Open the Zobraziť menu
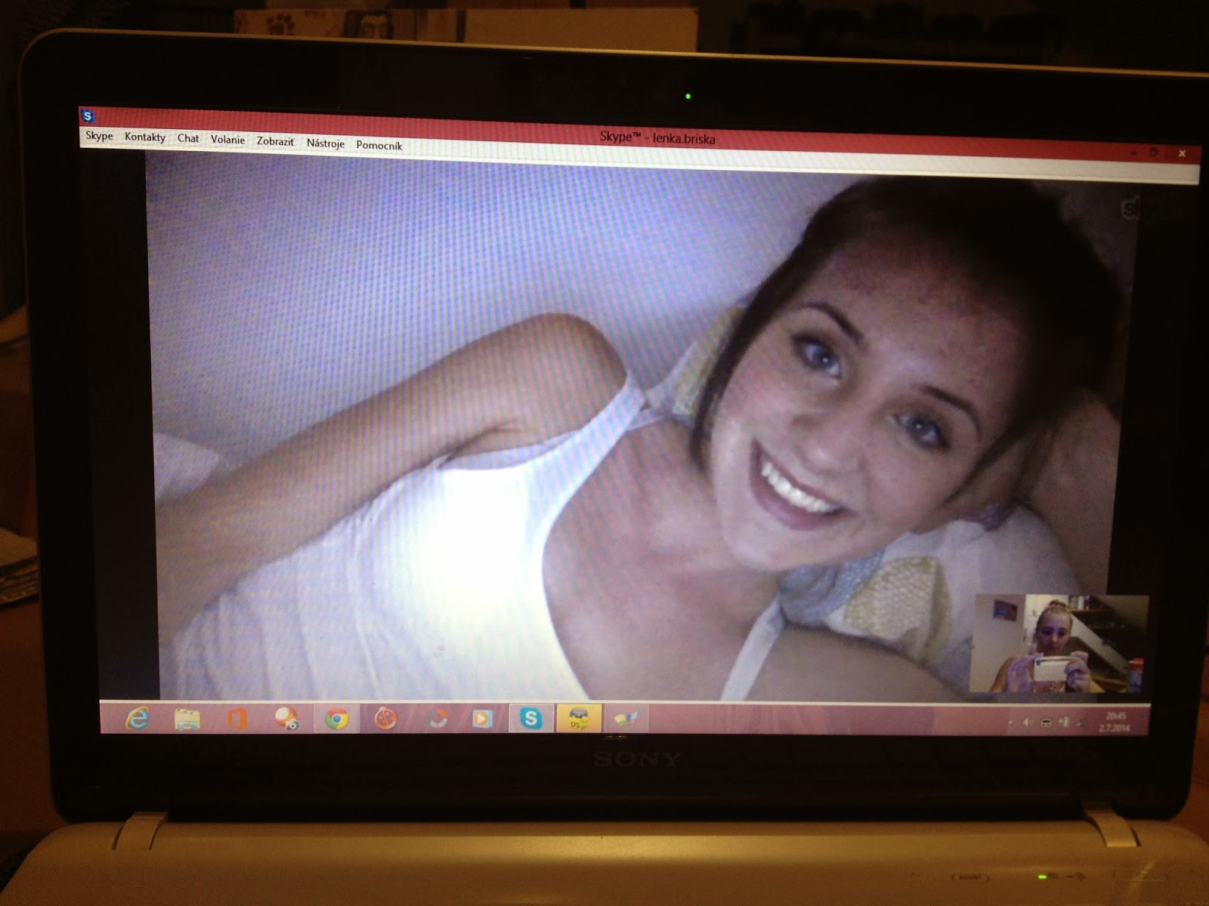The image size is (1209, 906). [x=275, y=141]
